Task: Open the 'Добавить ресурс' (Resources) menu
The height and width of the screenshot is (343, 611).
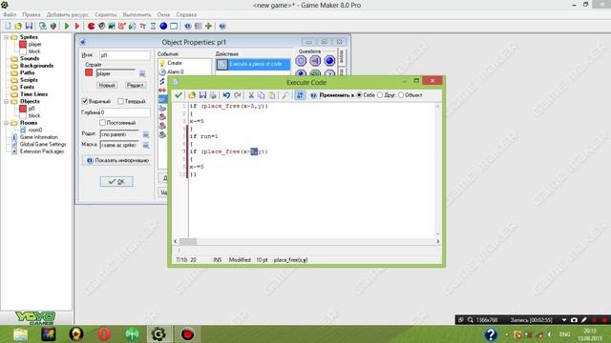Action: coord(68,14)
